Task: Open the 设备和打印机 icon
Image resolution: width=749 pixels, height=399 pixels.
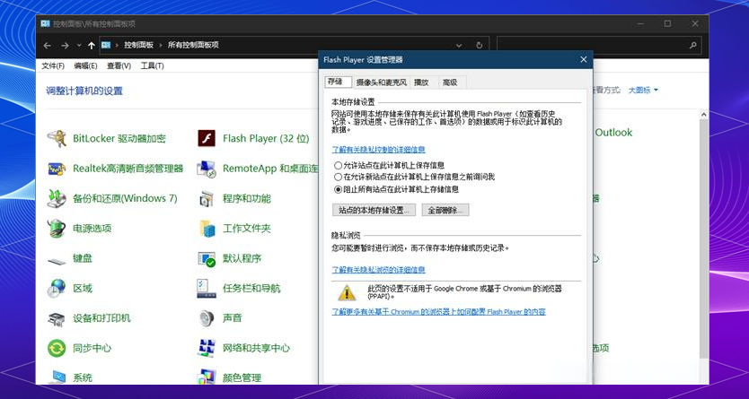Action: [57, 318]
